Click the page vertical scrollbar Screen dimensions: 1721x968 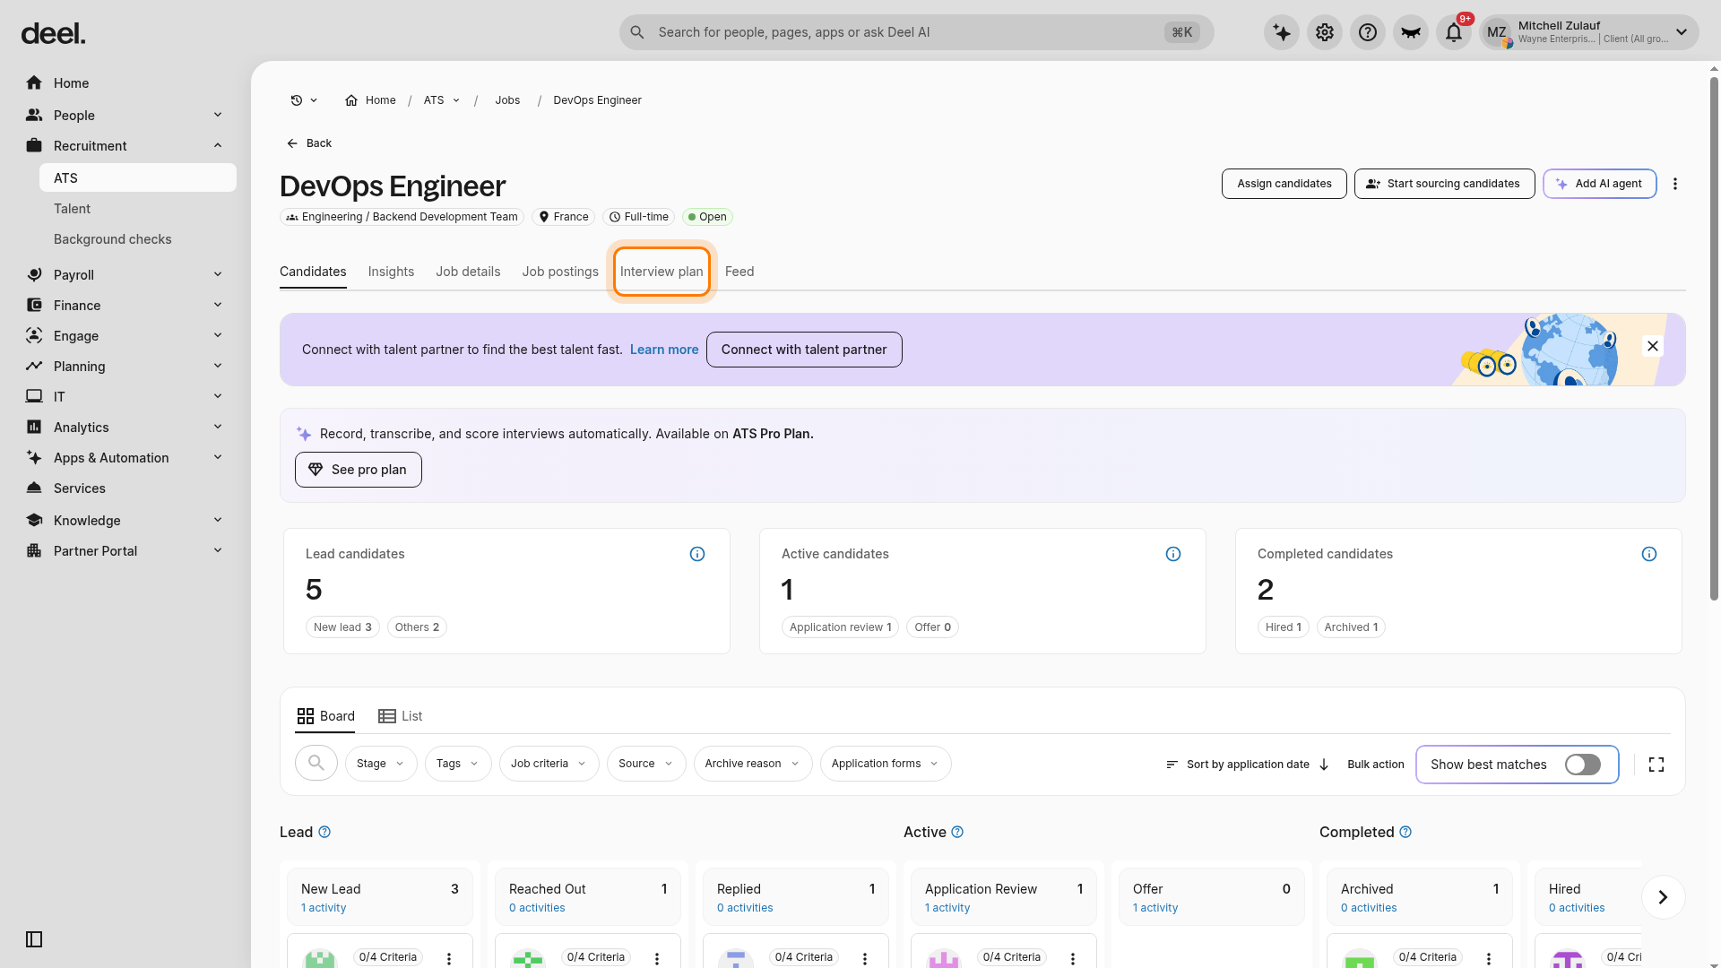point(1714,339)
